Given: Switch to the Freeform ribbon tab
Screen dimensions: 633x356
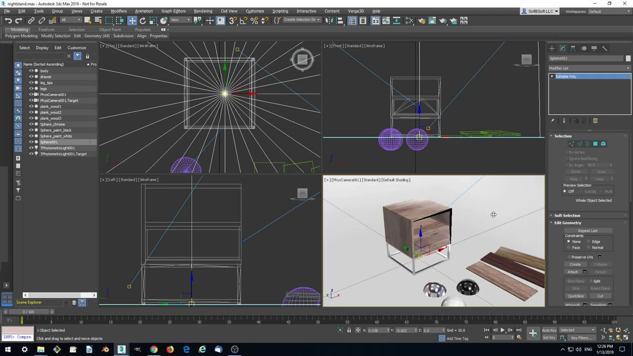Looking at the screenshot, I should pyautogui.click(x=46, y=30).
